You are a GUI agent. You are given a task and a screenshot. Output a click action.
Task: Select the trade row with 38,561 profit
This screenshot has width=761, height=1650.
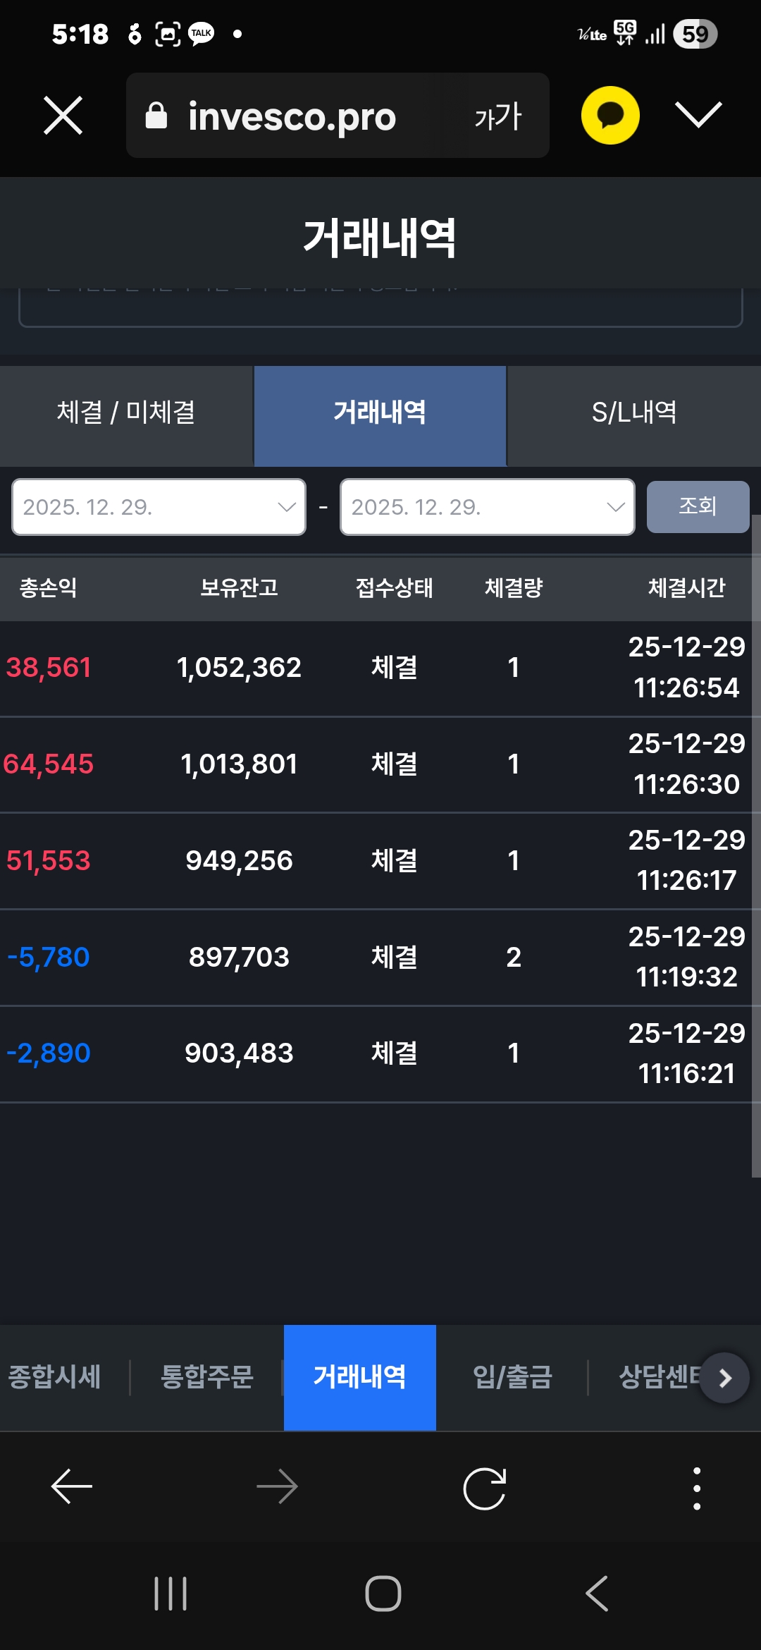coord(377,667)
